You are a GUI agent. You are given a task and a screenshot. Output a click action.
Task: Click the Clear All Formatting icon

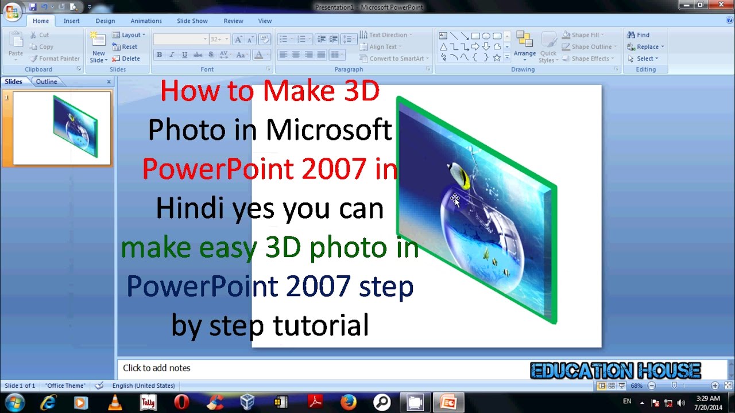265,39
